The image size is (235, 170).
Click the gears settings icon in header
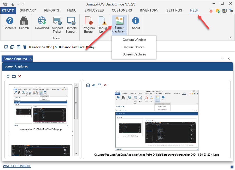coord(231,11)
